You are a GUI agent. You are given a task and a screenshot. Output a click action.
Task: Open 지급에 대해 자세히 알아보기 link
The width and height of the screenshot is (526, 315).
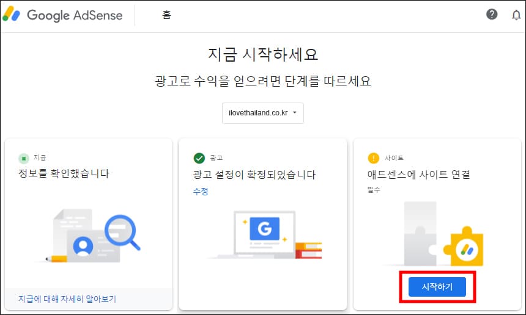pos(67,299)
